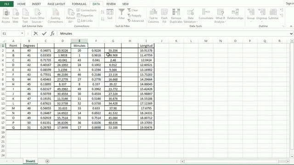Click the Select All corner button
This screenshot has width=294, height=165.
tap(3, 41)
